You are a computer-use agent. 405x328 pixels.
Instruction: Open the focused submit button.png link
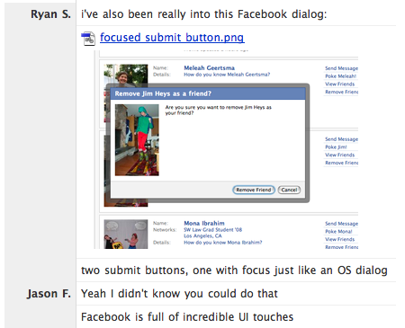tap(172, 38)
